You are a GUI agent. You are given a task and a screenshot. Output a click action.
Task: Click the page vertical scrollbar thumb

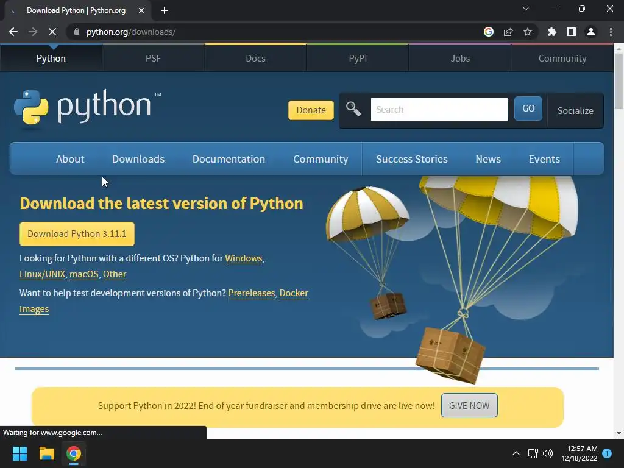tap(619, 81)
